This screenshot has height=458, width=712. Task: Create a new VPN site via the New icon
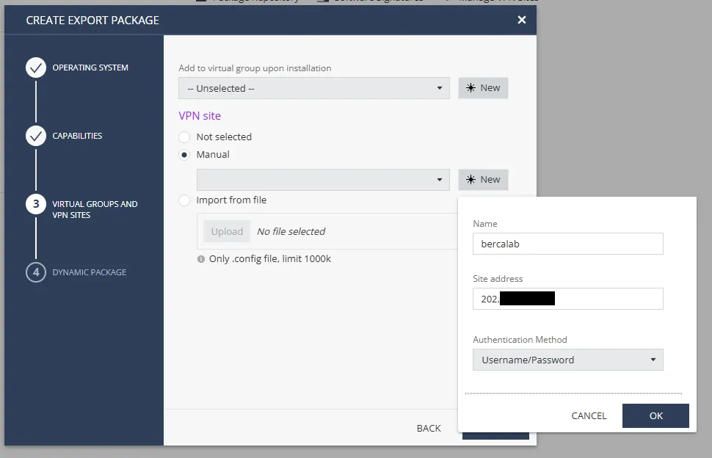click(483, 179)
